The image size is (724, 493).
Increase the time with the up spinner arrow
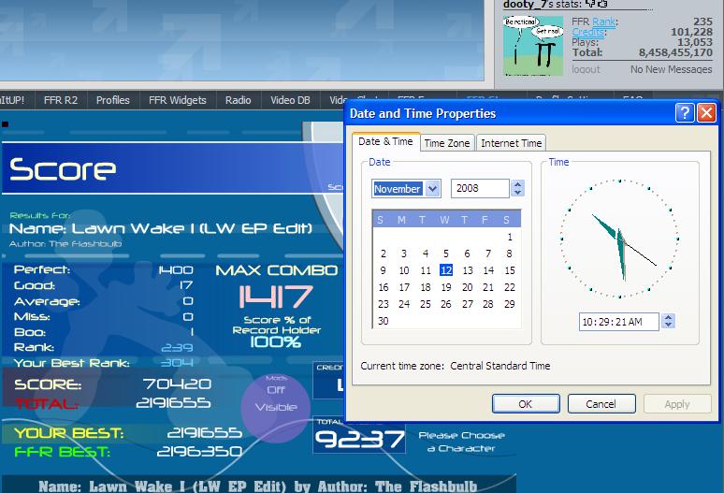(x=668, y=317)
